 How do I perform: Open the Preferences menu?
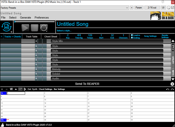click(x=42, y=17)
